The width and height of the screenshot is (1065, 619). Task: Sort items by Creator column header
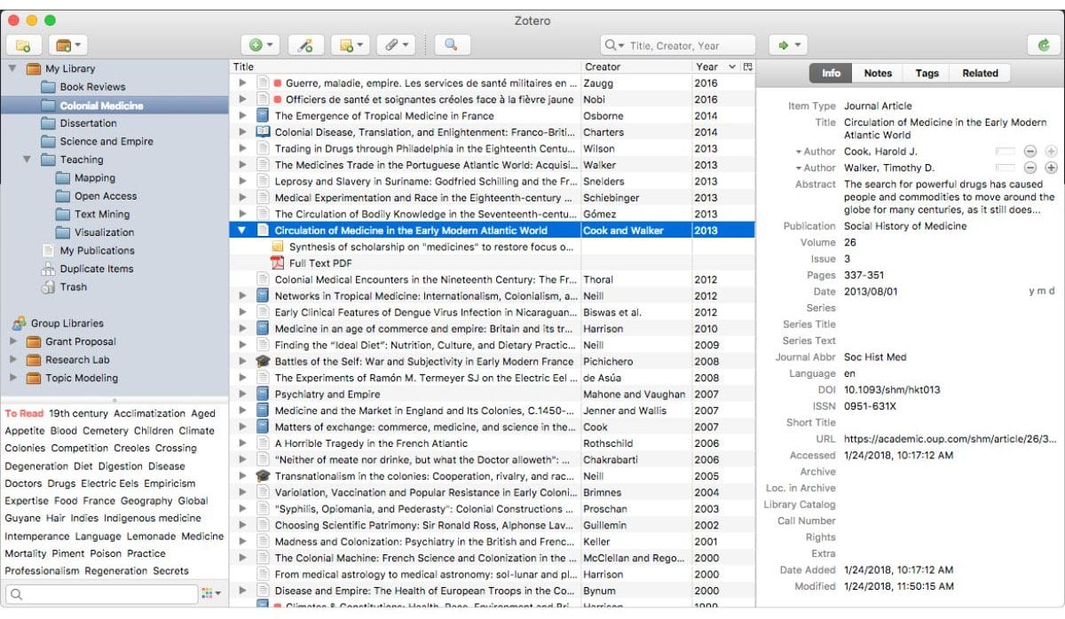[636, 67]
